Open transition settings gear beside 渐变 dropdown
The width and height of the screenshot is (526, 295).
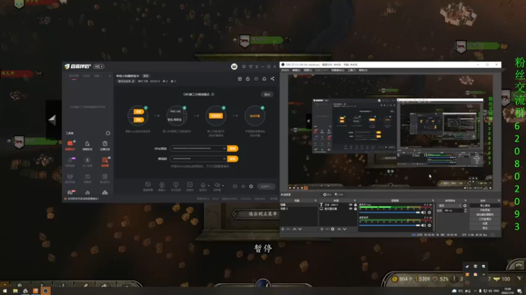(465, 205)
